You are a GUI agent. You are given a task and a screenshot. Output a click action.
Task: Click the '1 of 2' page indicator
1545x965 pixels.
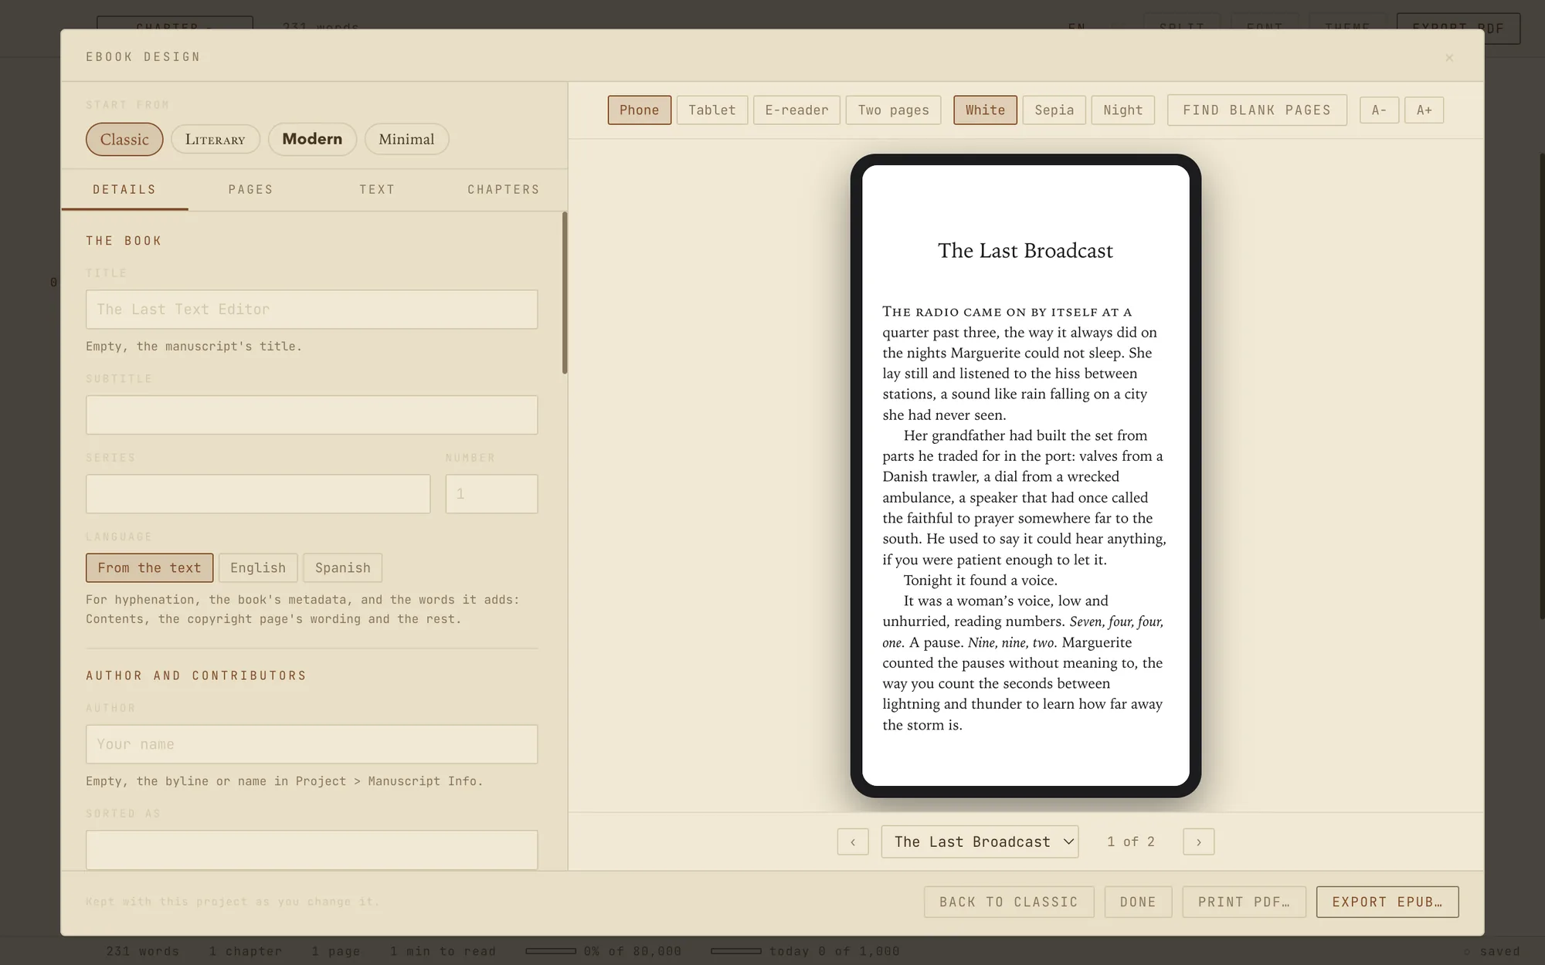pos(1130,841)
